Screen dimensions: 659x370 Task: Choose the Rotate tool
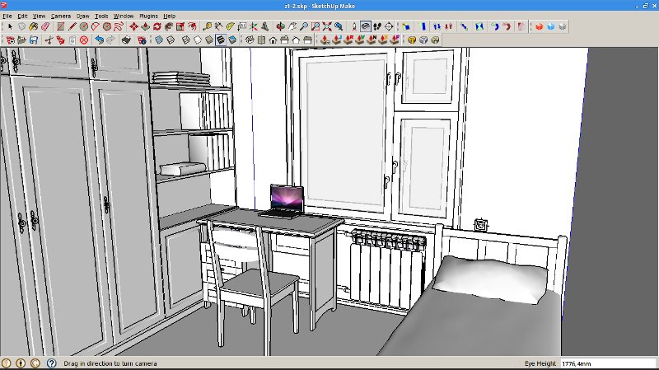(x=157, y=26)
